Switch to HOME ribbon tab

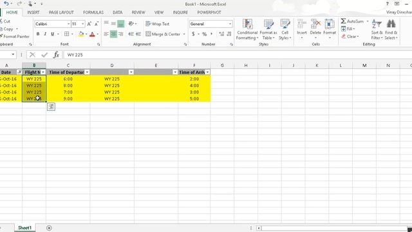(x=12, y=12)
